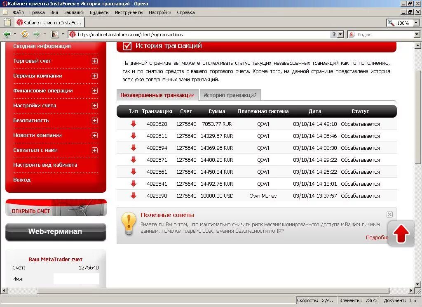This screenshot has width=422, height=307.
Task: Click the Web-терминал button
Action: 56,231
